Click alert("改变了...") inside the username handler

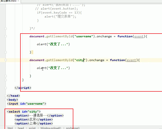pyautogui.click(x=53, y=44)
